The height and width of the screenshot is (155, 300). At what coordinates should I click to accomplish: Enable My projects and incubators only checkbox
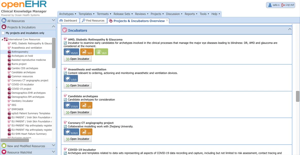(3, 33)
